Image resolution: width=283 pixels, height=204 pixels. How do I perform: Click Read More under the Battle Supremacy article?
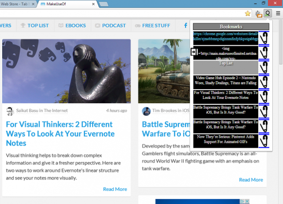[251, 180]
